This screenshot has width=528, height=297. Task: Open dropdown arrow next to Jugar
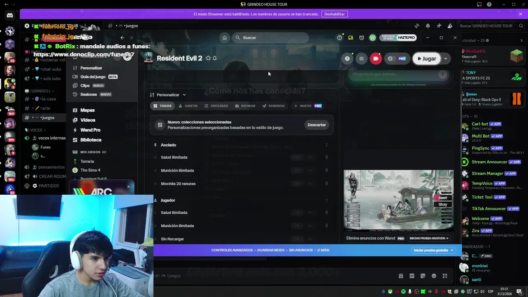click(x=445, y=59)
